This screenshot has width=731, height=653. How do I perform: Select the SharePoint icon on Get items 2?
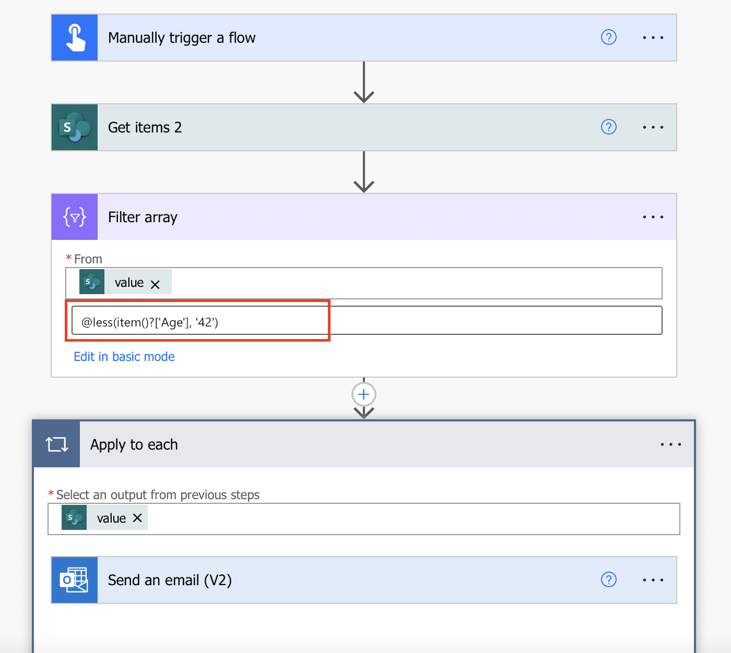[74, 127]
